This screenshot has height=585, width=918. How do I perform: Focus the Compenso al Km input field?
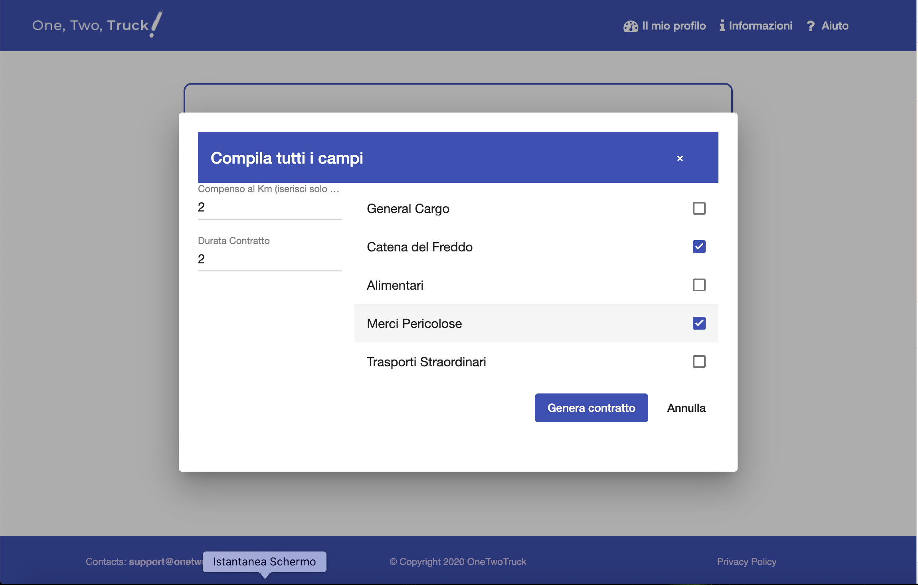269,208
